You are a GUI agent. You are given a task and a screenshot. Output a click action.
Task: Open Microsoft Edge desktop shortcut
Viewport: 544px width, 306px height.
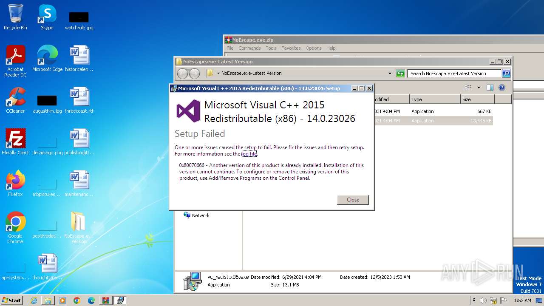47,58
